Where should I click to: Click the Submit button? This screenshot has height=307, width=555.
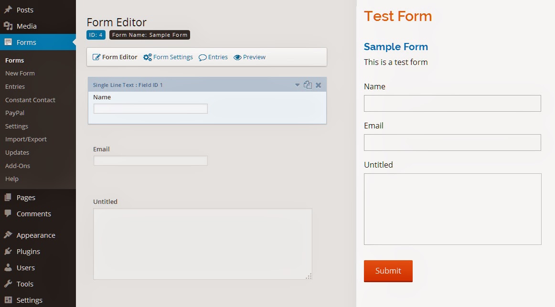[388, 271]
